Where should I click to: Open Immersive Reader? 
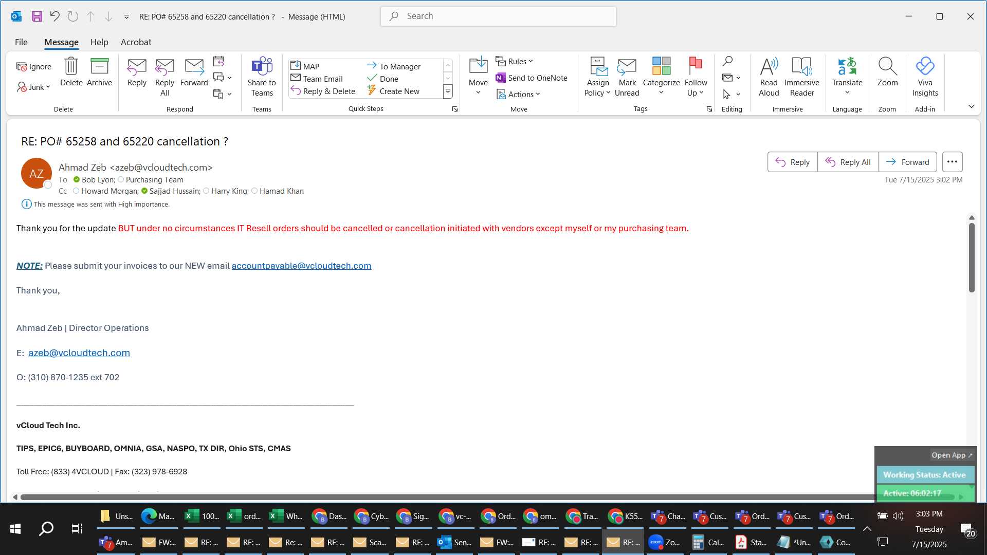point(802,77)
